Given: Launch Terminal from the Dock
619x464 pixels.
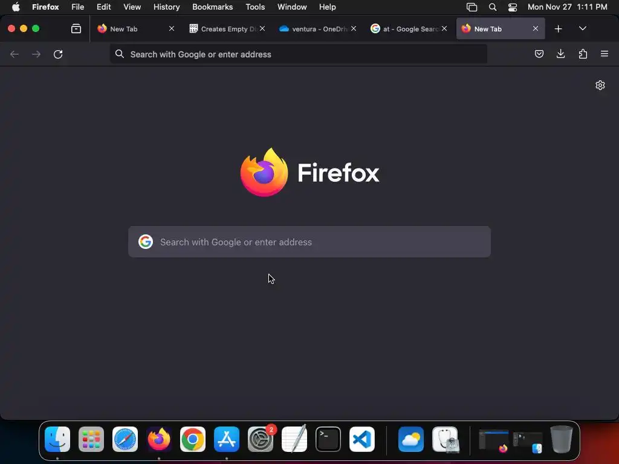Looking at the screenshot, I should point(328,439).
